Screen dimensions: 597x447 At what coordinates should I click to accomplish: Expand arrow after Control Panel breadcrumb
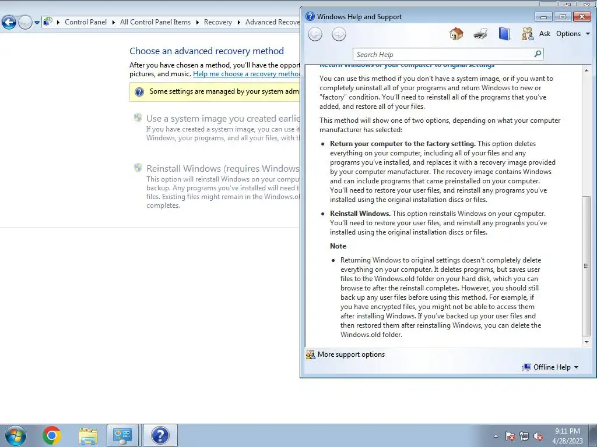coord(114,23)
